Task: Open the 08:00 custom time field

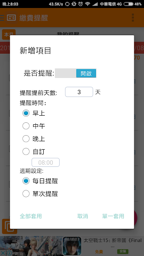Action: pyautogui.click(x=46, y=162)
